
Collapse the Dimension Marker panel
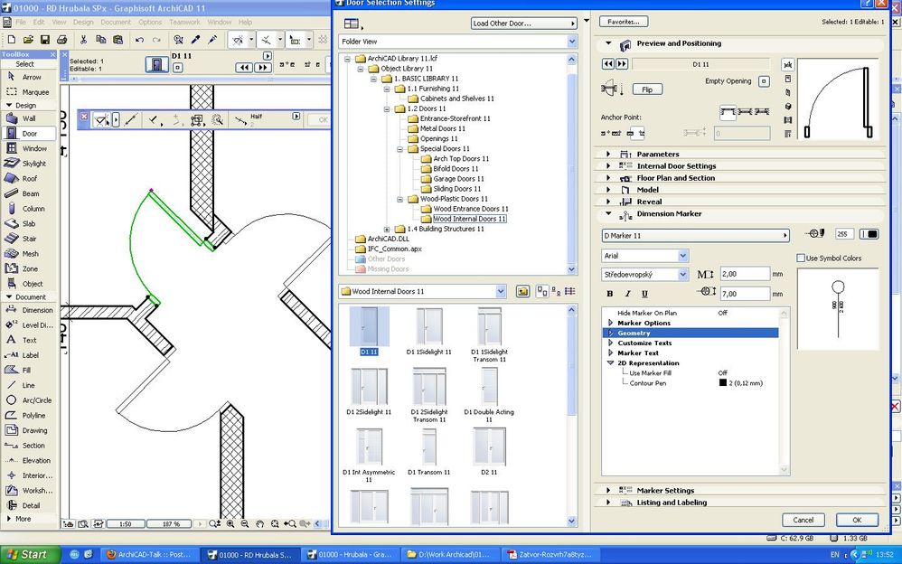[x=608, y=213]
